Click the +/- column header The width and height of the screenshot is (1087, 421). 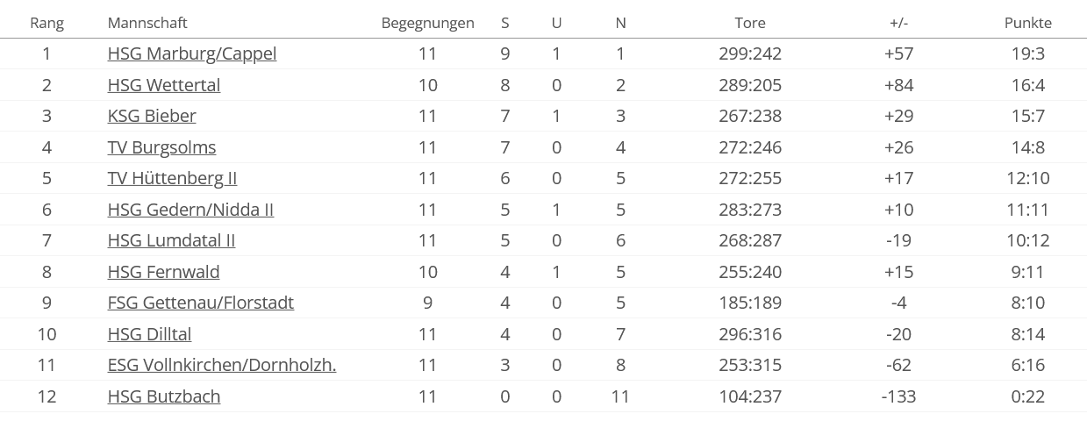(x=898, y=23)
